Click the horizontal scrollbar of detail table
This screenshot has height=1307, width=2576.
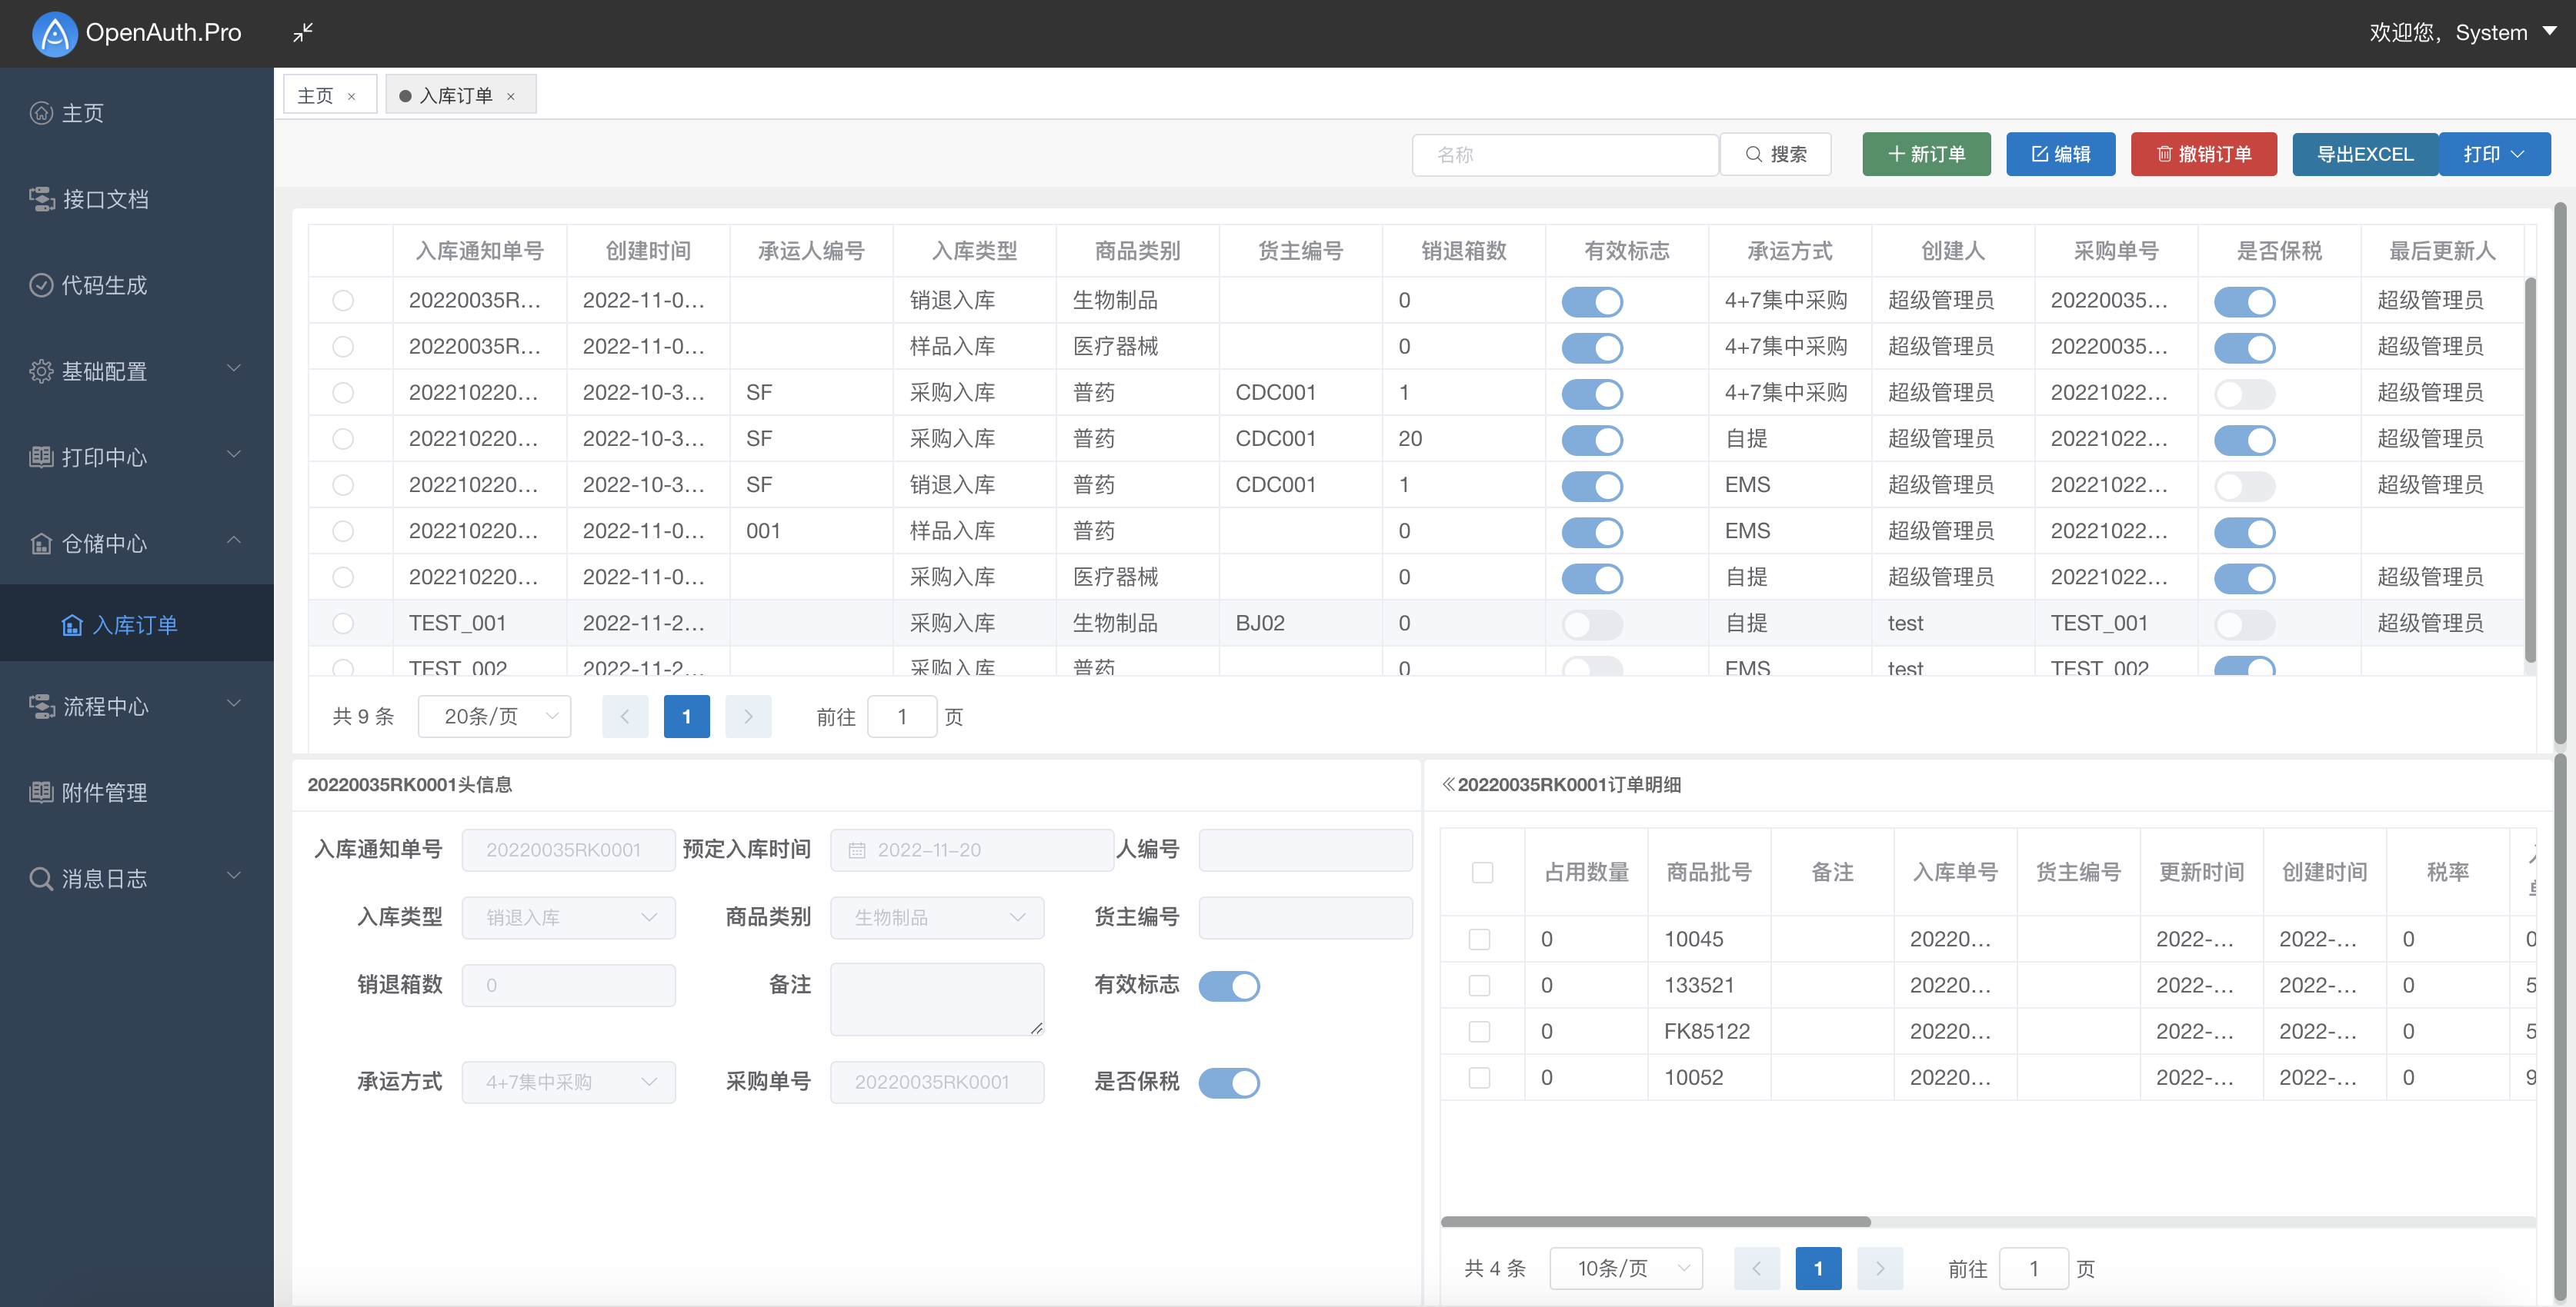point(1655,1222)
